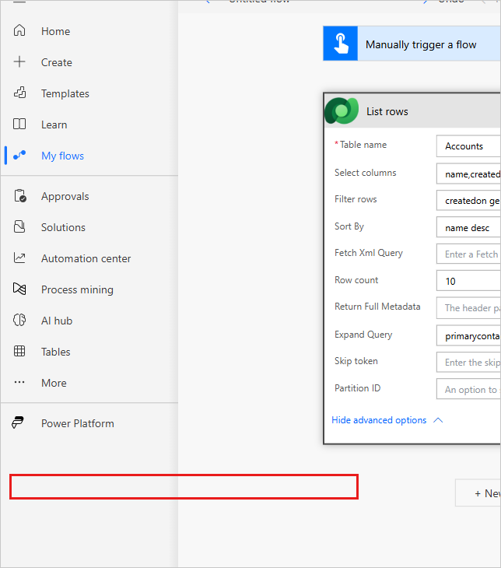The image size is (501, 568).
Task: Click the Tables grid icon
Action: (x=19, y=352)
